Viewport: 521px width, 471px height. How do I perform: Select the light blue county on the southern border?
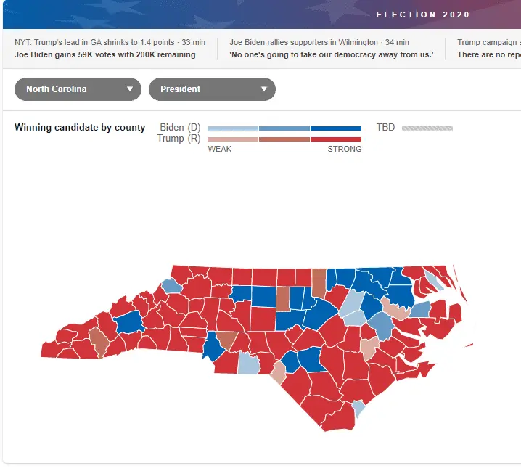coord(249,364)
